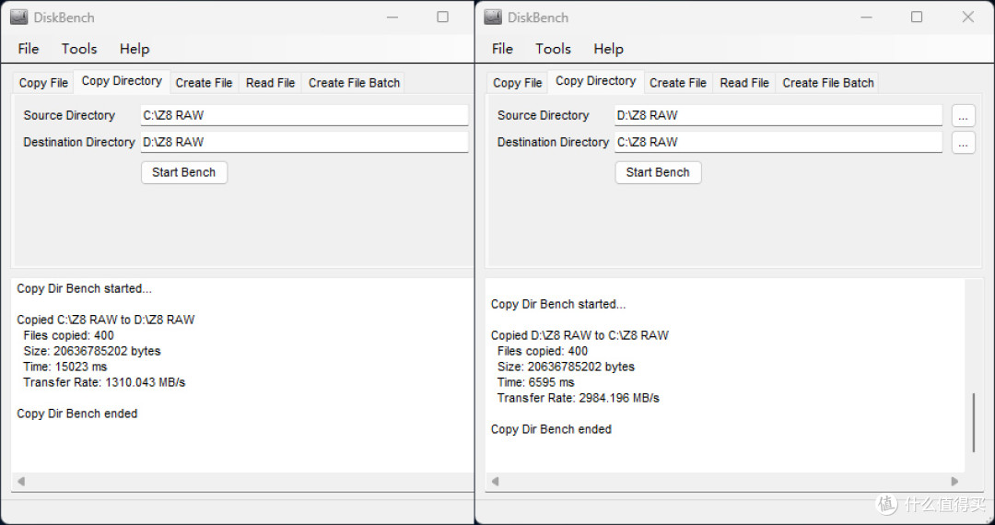Click Start Bench button in left window
The height and width of the screenshot is (525, 995).
184,172
